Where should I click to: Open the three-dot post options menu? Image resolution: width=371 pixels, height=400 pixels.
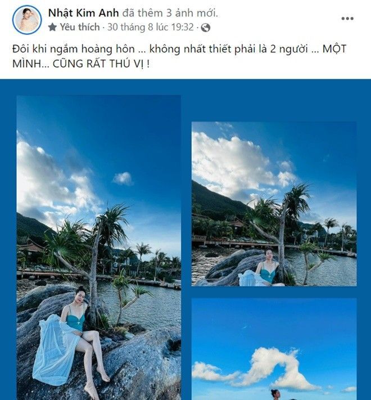point(347,19)
